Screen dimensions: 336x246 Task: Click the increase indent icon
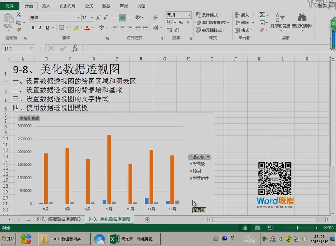[145, 28]
